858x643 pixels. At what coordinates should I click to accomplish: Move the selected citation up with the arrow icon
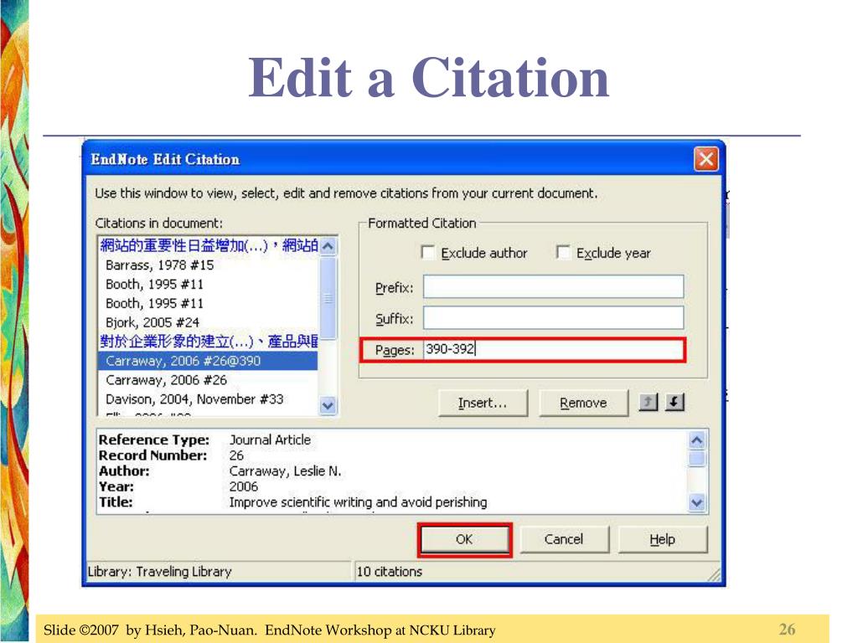[648, 403]
